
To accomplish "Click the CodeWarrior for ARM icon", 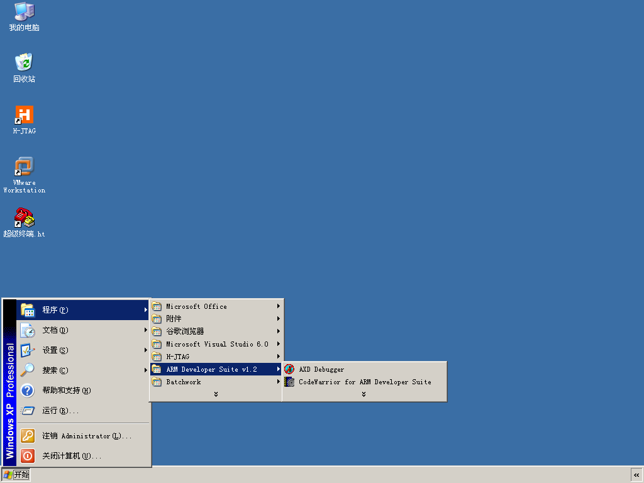I will click(x=289, y=382).
